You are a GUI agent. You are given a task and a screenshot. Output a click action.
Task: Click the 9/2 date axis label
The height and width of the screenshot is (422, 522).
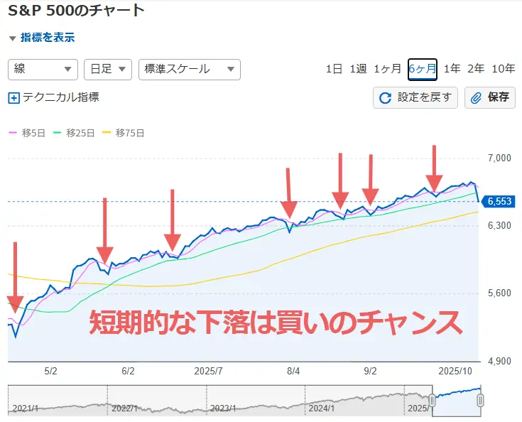(370, 371)
